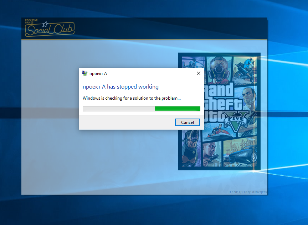Click the Rockstar Games Social Club logo
Screen dimensions: 308x225
point(50,28)
